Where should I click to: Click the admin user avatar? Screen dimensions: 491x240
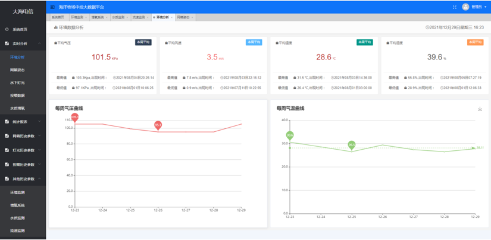(x=465, y=7)
